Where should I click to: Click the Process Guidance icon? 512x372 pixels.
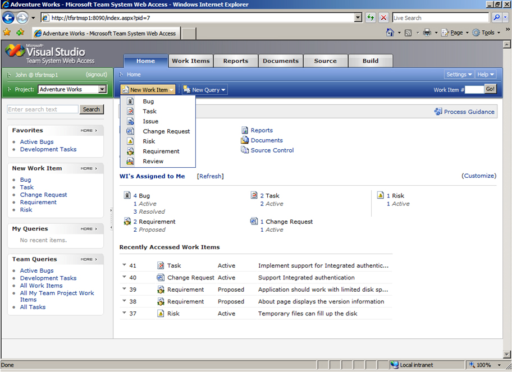point(438,112)
